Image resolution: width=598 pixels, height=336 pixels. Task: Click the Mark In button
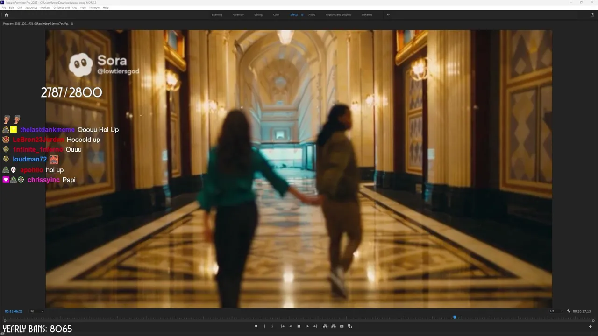[265, 326]
